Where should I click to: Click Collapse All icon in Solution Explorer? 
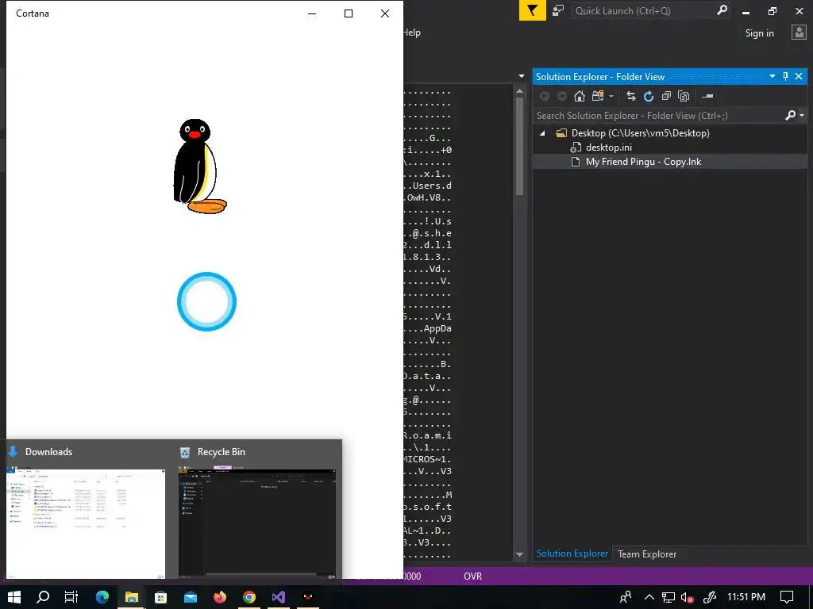pyautogui.click(x=666, y=96)
